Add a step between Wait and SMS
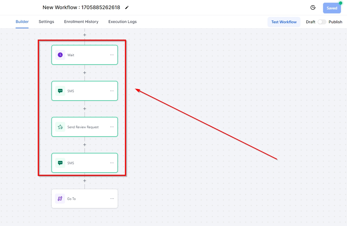Image resolution: width=347 pixels, height=226 pixels. [x=85, y=73]
